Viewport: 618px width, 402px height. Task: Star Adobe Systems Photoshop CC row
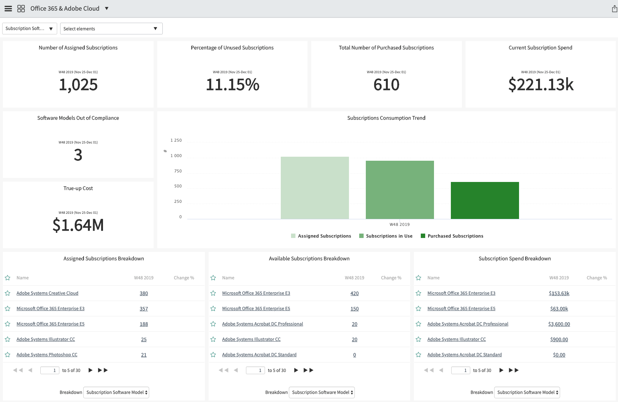point(7,355)
